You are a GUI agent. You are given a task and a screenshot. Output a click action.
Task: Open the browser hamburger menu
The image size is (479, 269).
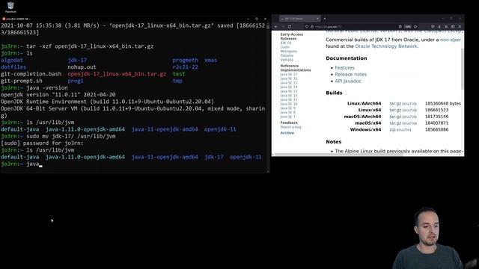point(460,27)
